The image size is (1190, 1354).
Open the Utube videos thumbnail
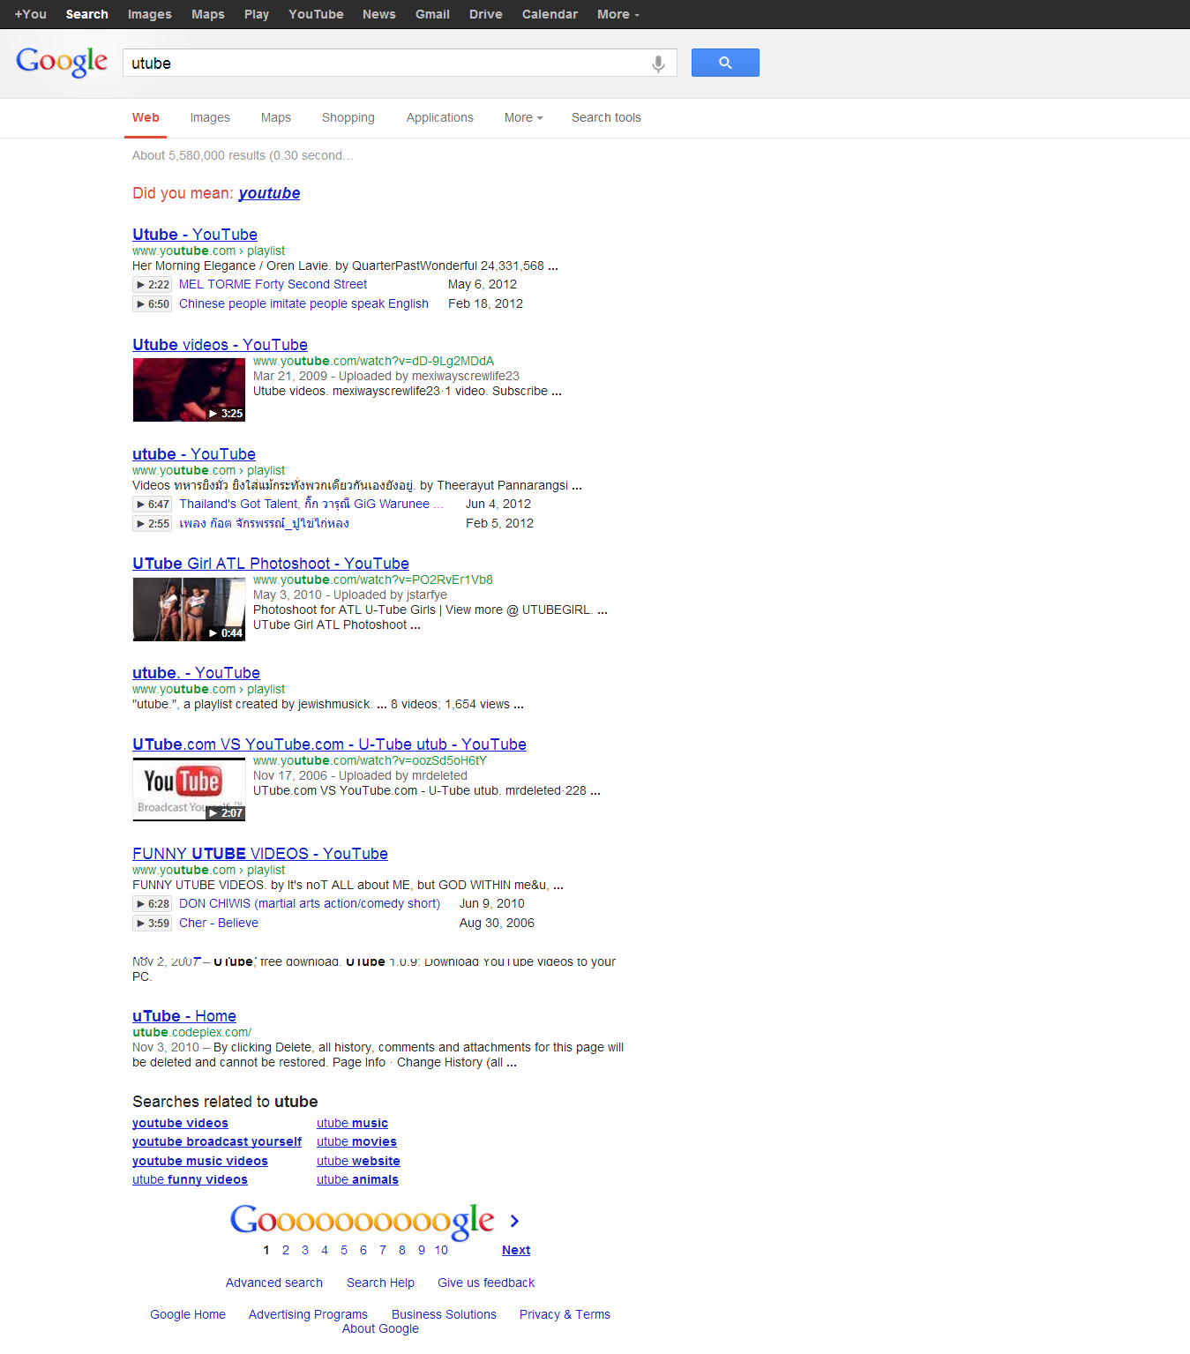(189, 390)
